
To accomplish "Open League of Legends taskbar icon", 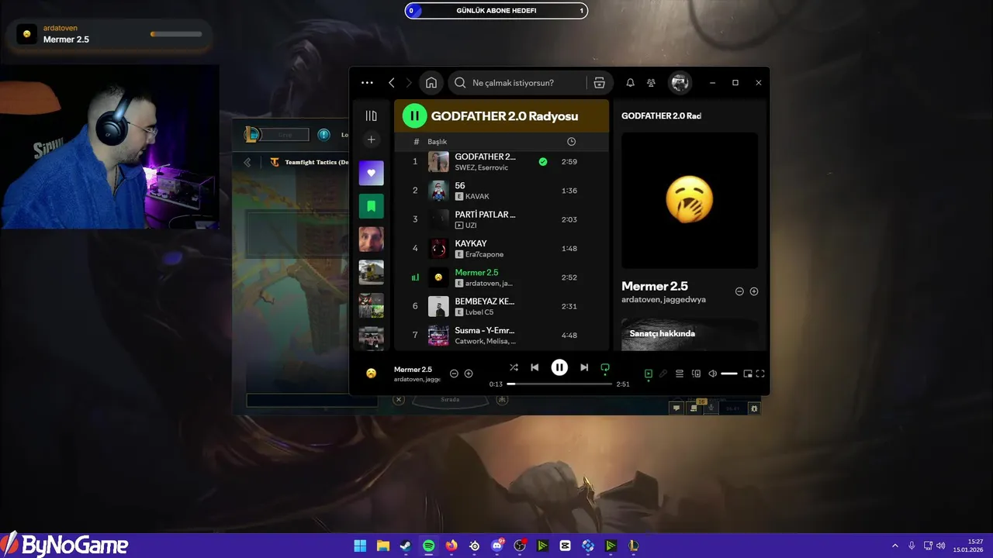I will point(634,546).
